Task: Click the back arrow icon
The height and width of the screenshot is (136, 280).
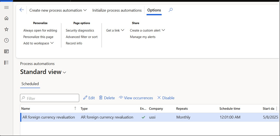Action: click(21, 10)
